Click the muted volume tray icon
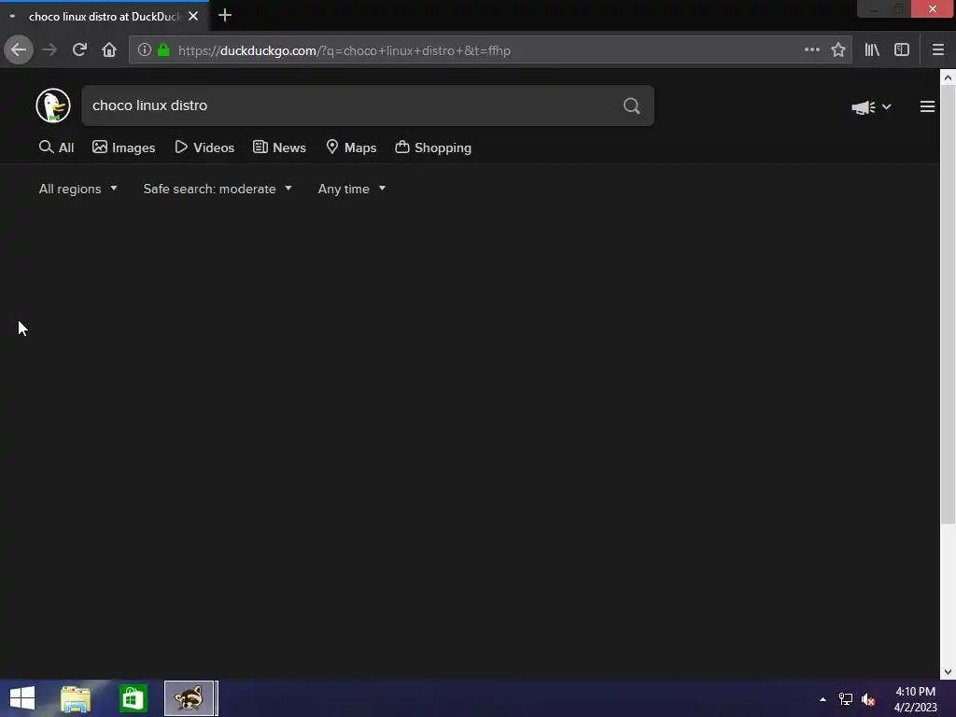Screen dimensions: 956x717 coord(868,699)
